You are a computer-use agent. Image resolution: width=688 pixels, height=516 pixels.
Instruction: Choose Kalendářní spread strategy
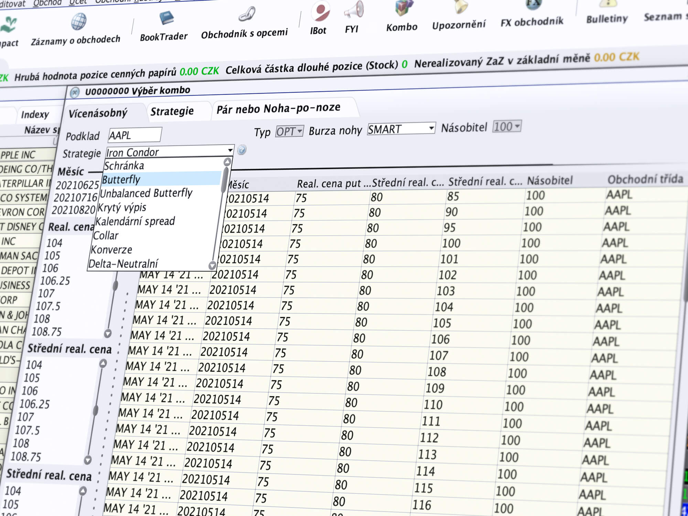coord(155,221)
